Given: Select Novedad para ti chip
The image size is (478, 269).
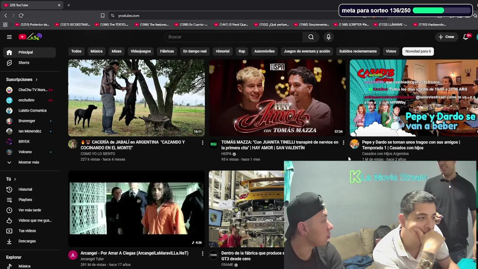Looking at the screenshot, I should click(x=418, y=51).
